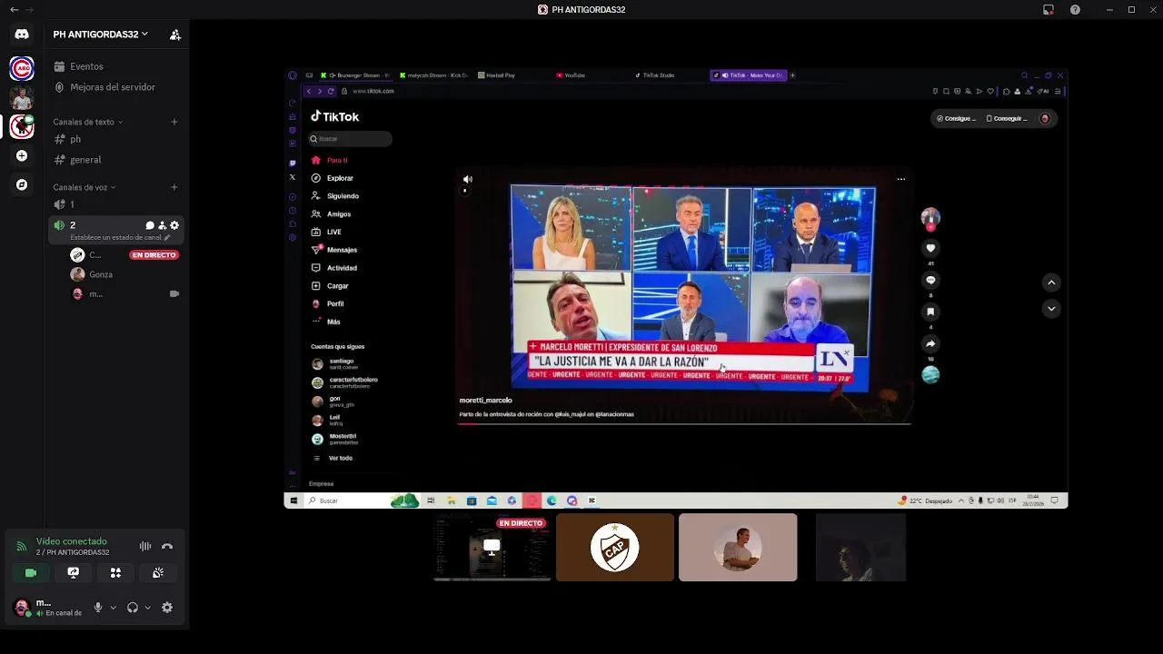Image resolution: width=1163 pixels, height=654 pixels.
Task: Toggle TikTok video volume speaker icon
Action: coord(468,179)
